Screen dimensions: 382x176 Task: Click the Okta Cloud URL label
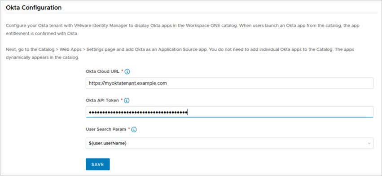click(x=102, y=71)
